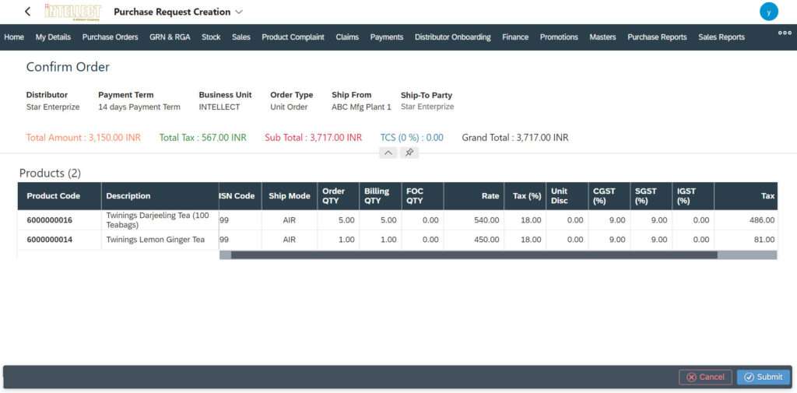797x393 pixels.
Task: Select the Sales Reports menu item
Action: point(721,37)
